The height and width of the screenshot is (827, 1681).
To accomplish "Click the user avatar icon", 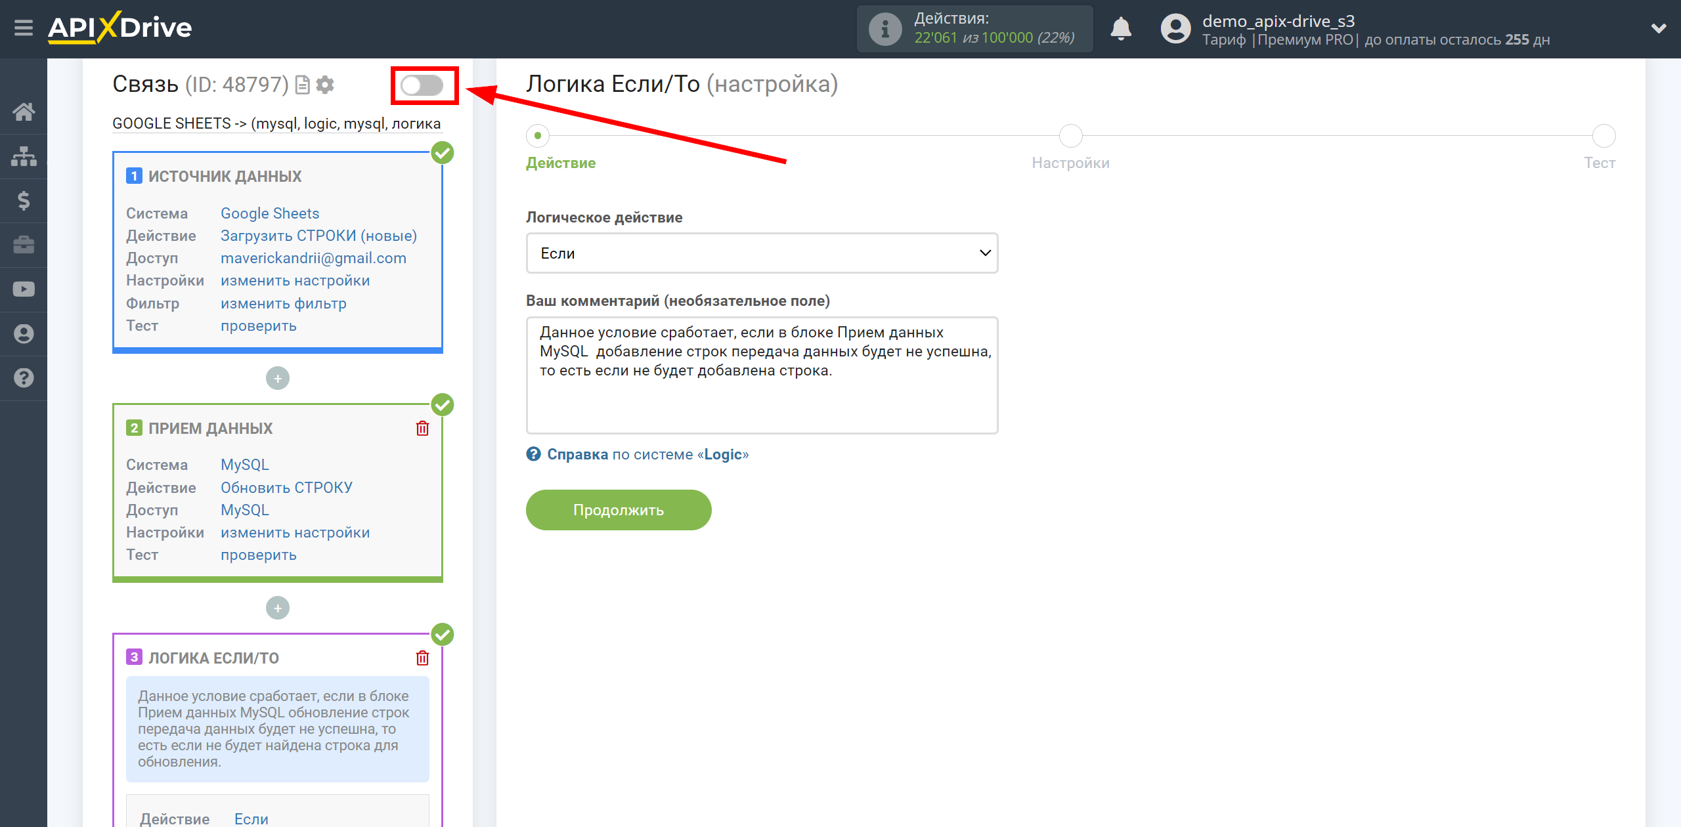I will pos(1175,29).
